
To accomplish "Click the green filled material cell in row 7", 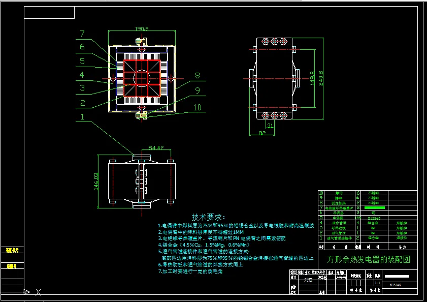I will tap(374, 208).
